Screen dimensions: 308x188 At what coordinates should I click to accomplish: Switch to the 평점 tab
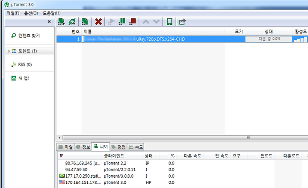(x=118, y=147)
